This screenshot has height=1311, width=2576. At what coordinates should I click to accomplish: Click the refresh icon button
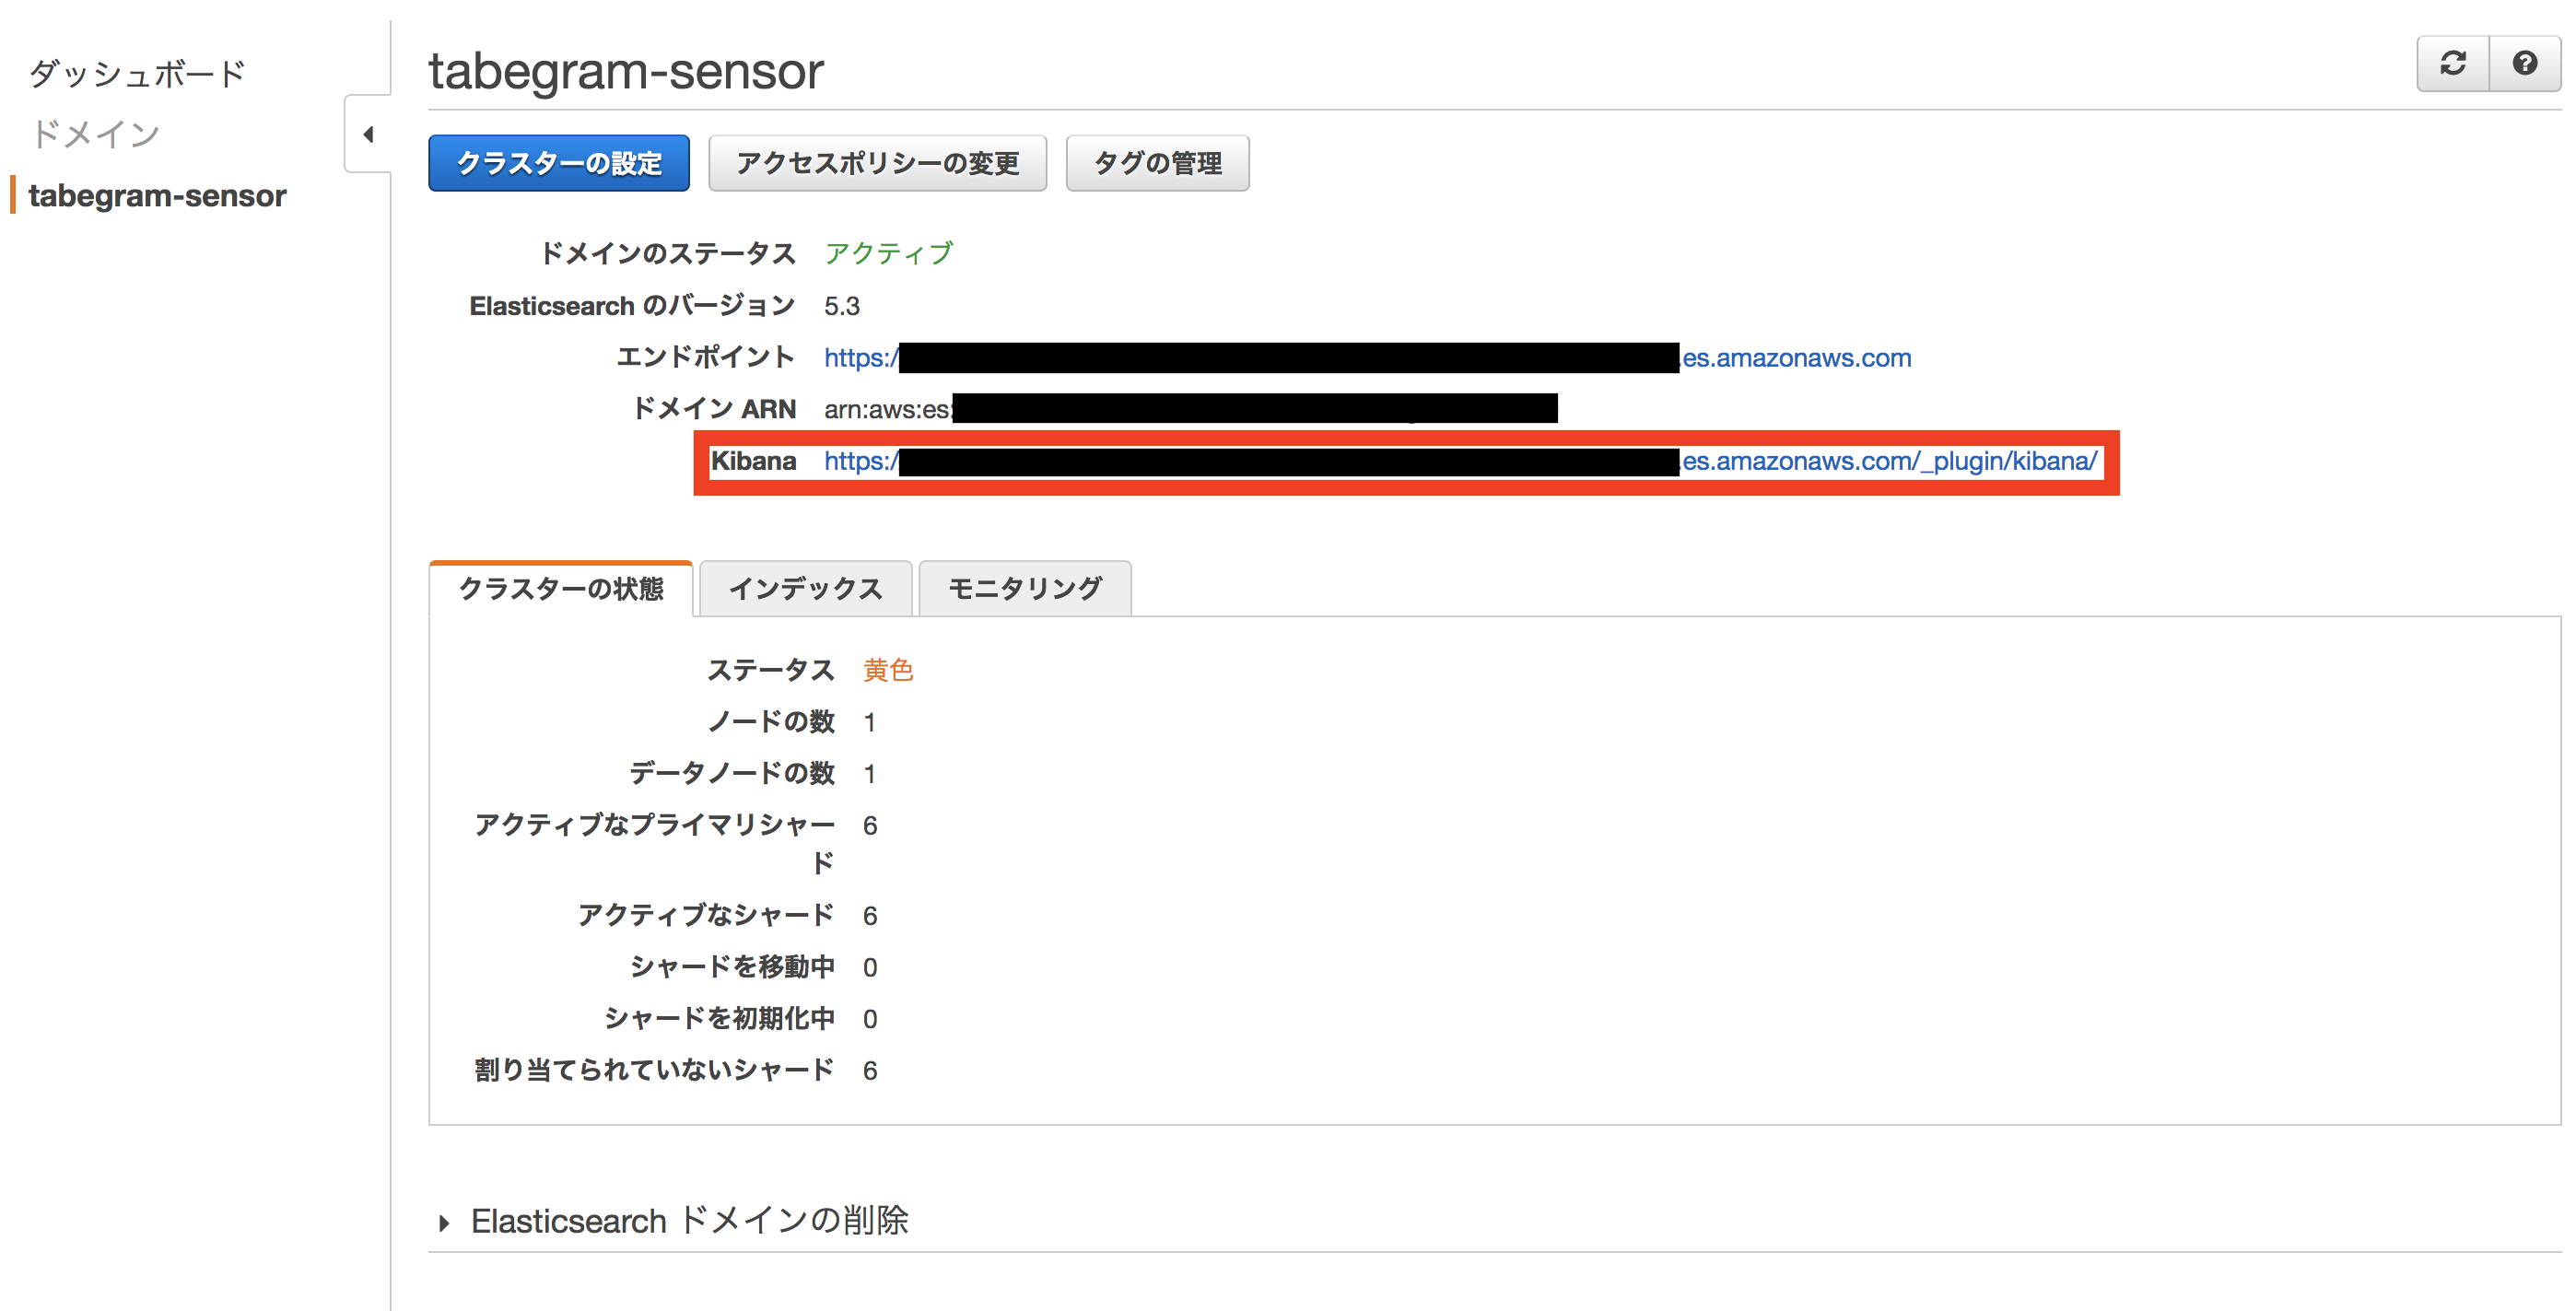click(2452, 64)
